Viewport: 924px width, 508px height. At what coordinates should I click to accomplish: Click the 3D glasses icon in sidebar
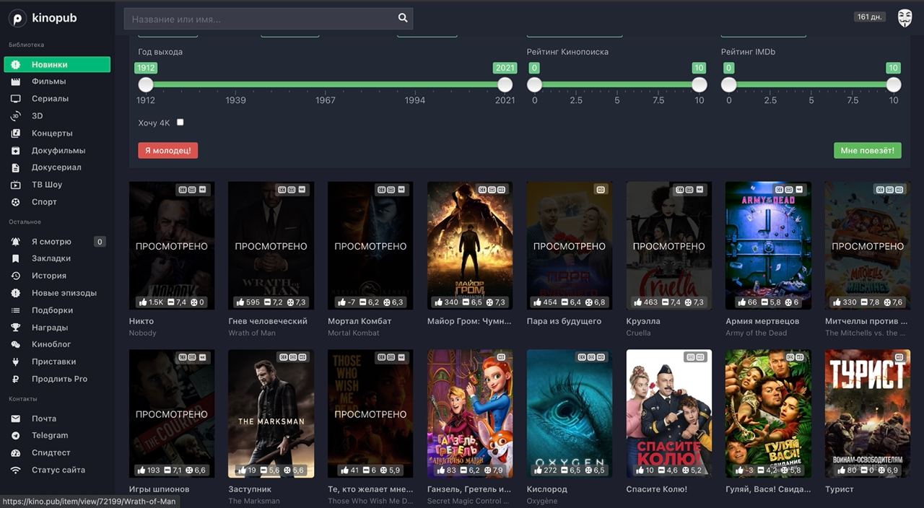(15, 116)
